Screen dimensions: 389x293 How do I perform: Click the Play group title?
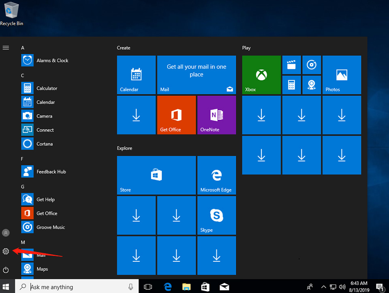coord(246,48)
